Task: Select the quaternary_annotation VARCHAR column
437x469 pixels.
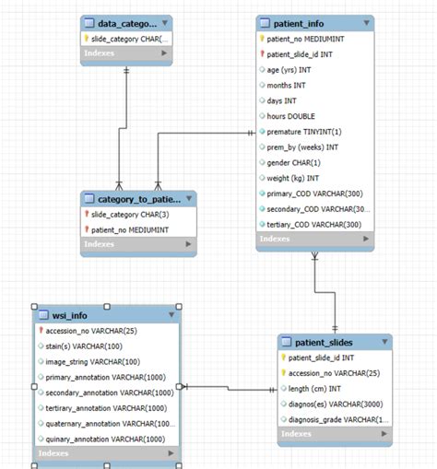Action: [x=107, y=424]
